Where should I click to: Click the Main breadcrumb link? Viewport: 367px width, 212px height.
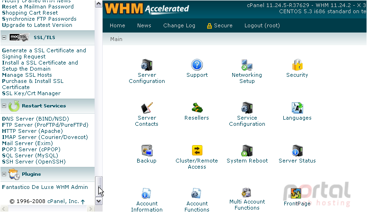(x=116, y=39)
